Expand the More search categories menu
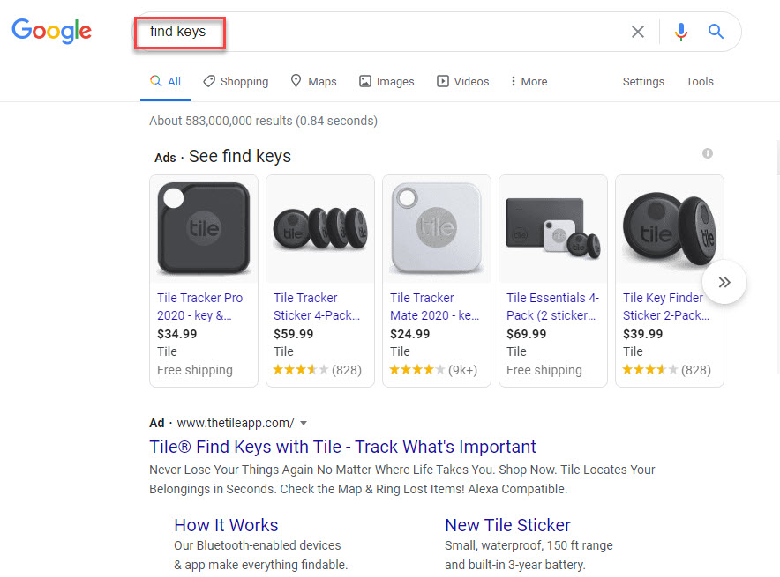 pyautogui.click(x=529, y=81)
